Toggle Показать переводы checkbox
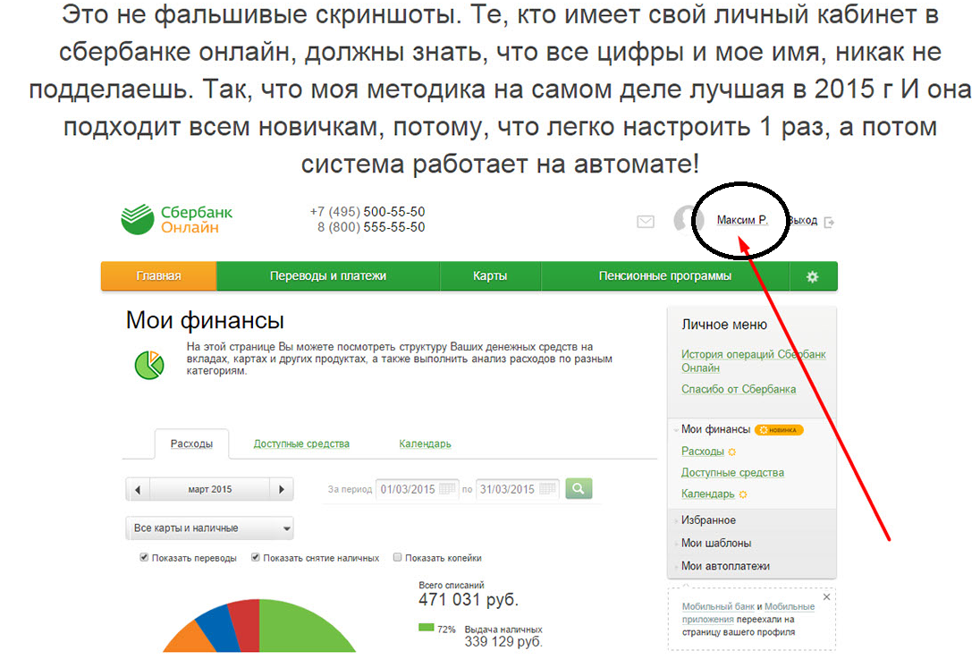This screenshot has height=659, width=980. click(144, 557)
